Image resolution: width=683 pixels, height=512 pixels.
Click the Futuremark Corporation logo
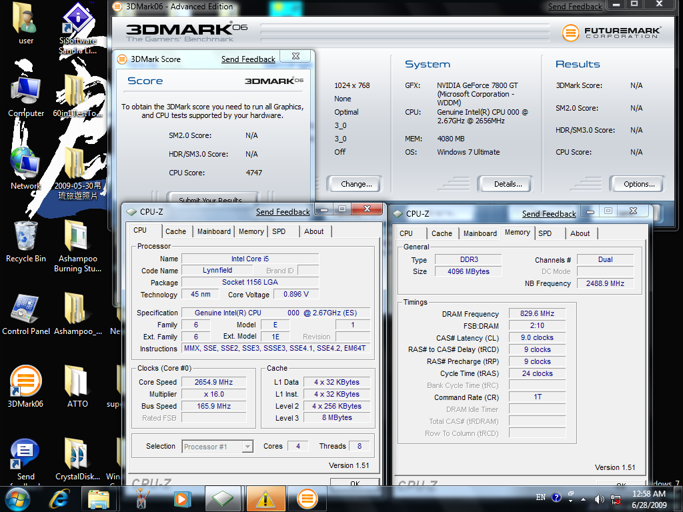611,33
